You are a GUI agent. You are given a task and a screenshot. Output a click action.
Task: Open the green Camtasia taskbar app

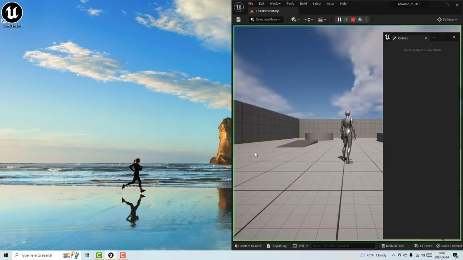[x=99, y=255]
